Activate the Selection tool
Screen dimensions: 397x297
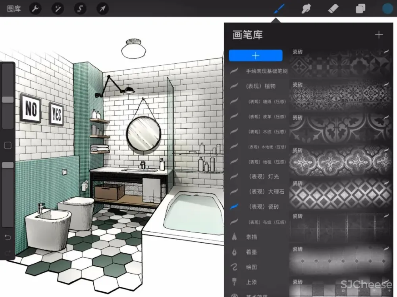click(80, 8)
